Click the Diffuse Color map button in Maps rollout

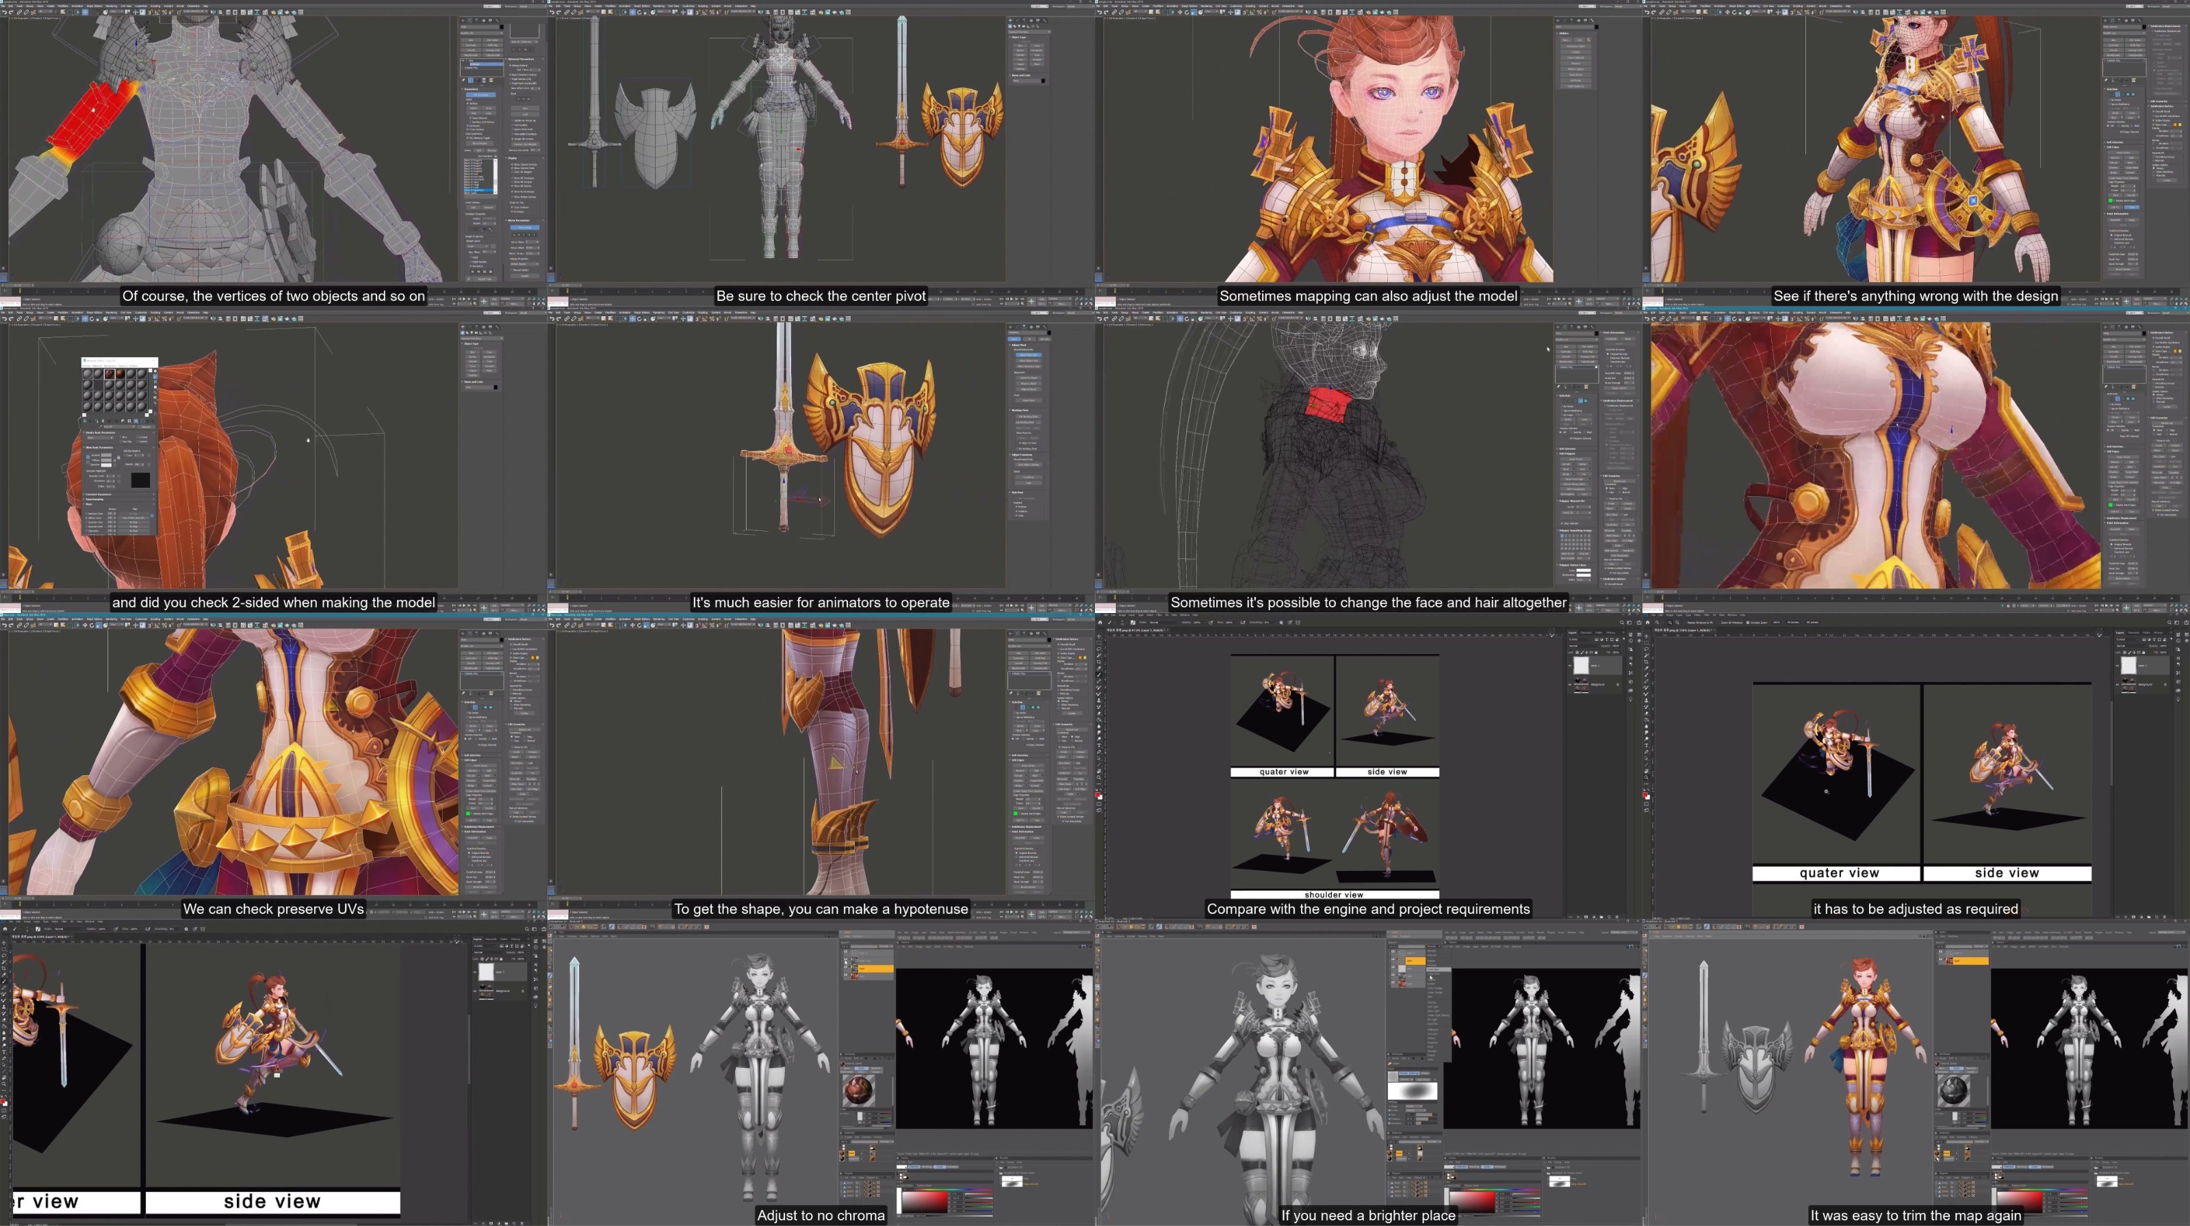(x=133, y=519)
